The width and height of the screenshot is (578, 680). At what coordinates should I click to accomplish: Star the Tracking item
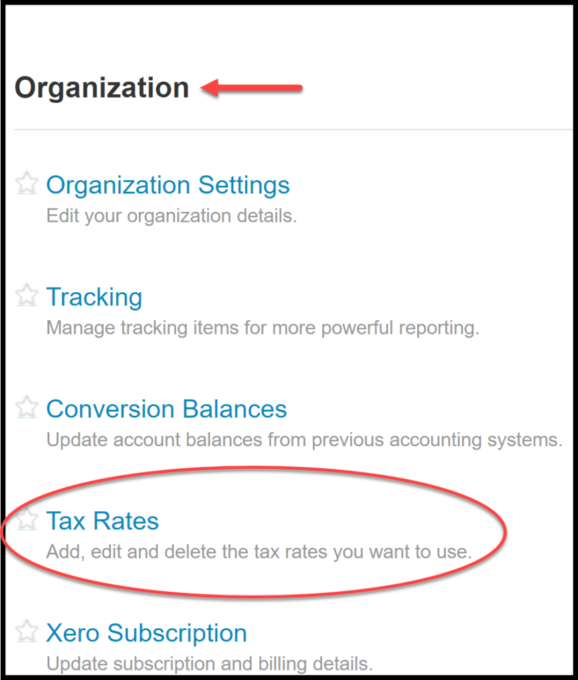coord(27,296)
